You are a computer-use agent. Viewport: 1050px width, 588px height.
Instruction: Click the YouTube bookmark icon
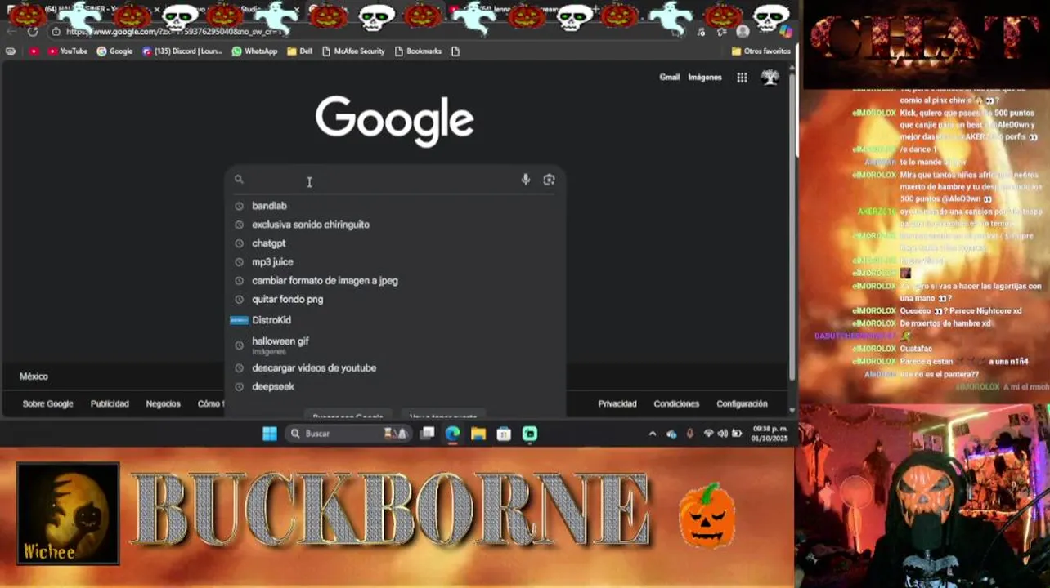pos(52,51)
